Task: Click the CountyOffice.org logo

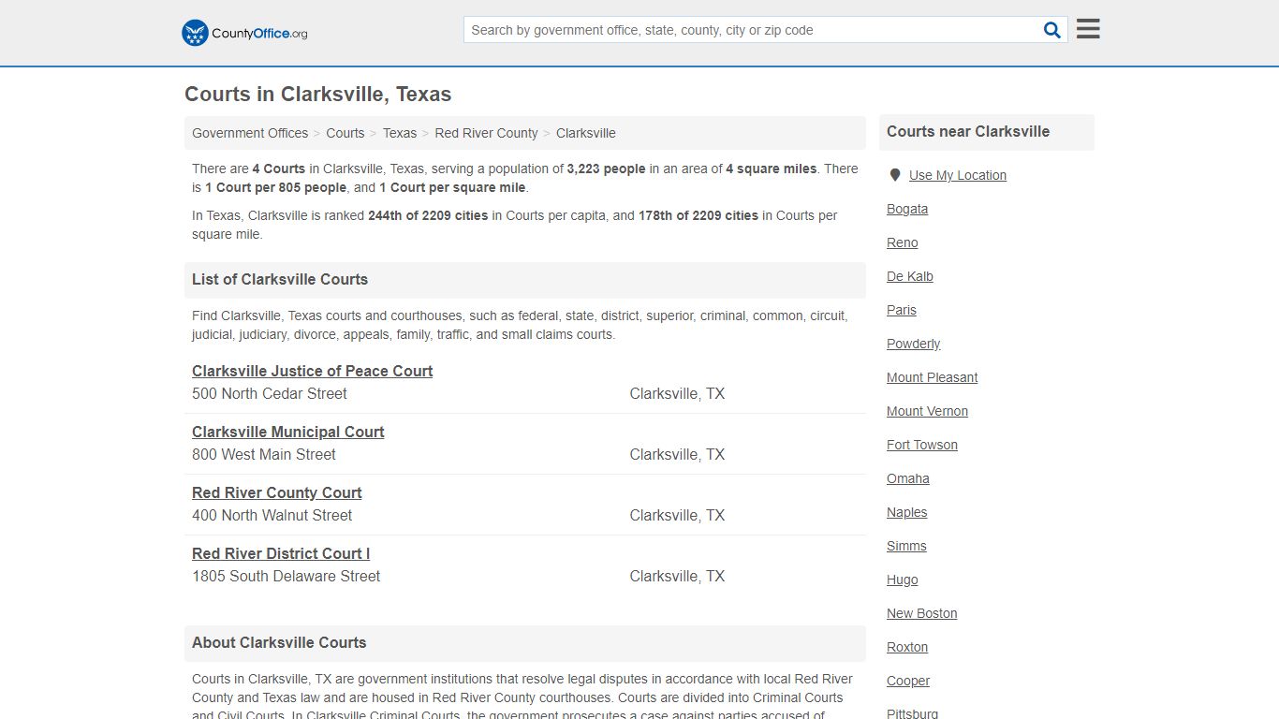Action: pos(244,33)
